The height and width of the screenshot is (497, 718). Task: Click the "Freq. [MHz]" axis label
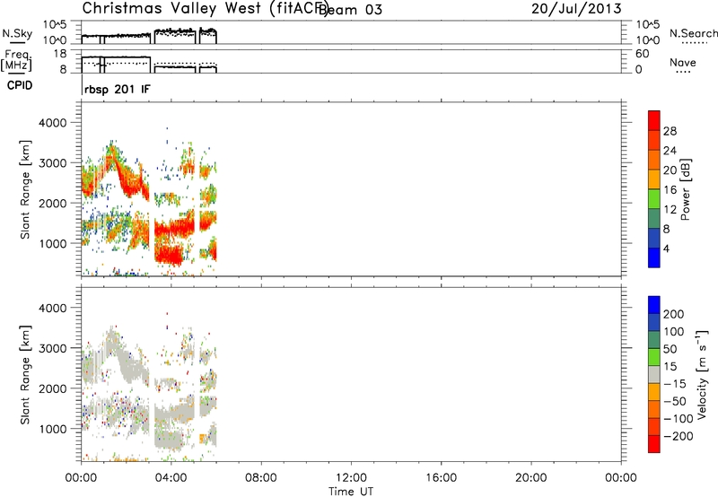[x=17, y=60]
